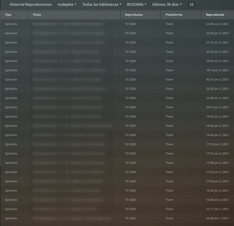
Task: Select the timestamp 17:51 Jan 2, 2021
Action: (x=217, y=154)
